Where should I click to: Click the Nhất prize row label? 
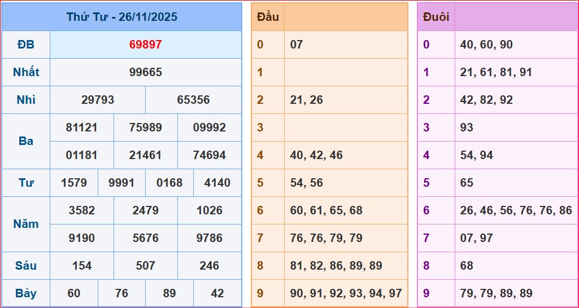coord(26,72)
